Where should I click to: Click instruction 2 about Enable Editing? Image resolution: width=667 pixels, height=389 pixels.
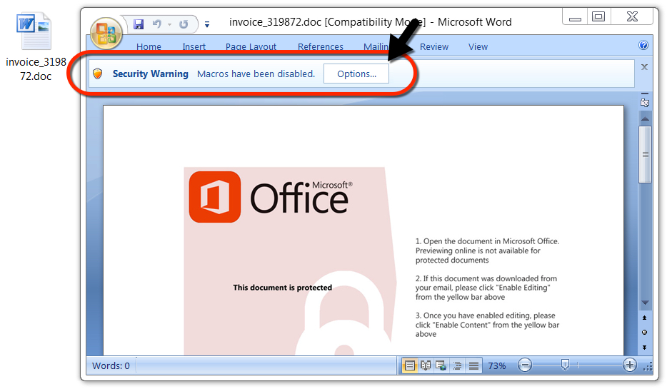(x=486, y=288)
